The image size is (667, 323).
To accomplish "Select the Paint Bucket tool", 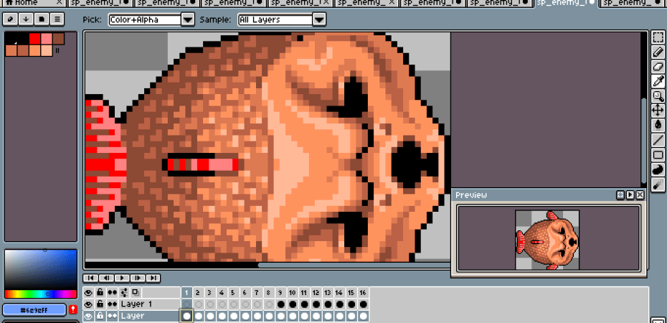I will pyautogui.click(x=658, y=125).
